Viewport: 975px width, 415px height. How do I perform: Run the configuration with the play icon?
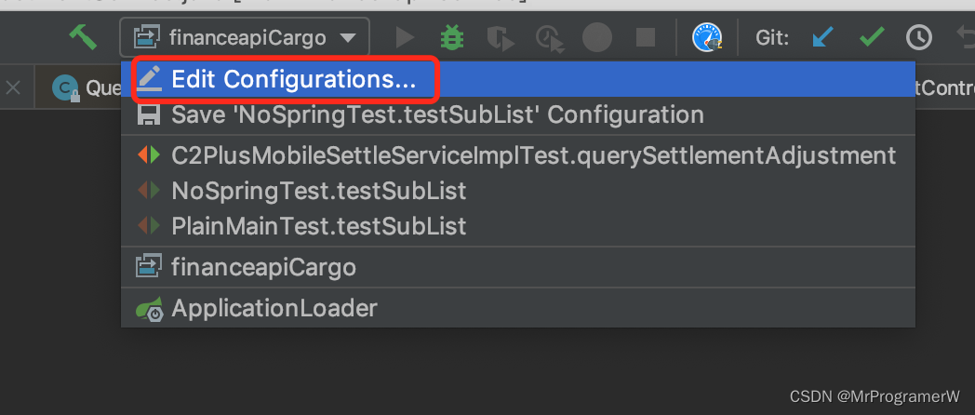(x=405, y=38)
